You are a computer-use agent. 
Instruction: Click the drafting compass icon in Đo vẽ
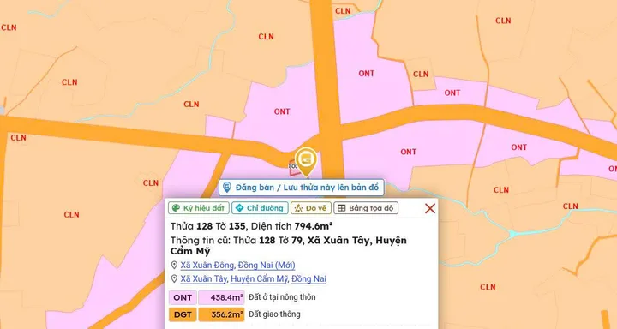coord(299,208)
